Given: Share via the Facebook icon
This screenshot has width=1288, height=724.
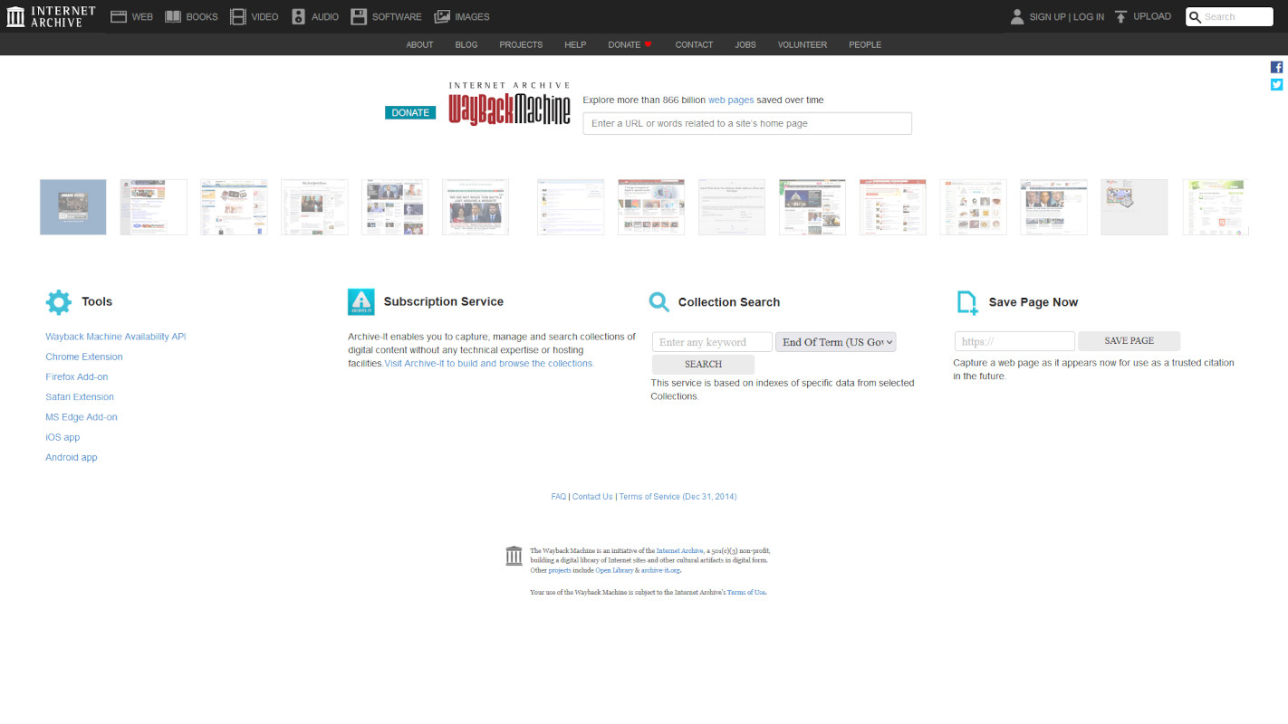Looking at the screenshot, I should (1276, 67).
